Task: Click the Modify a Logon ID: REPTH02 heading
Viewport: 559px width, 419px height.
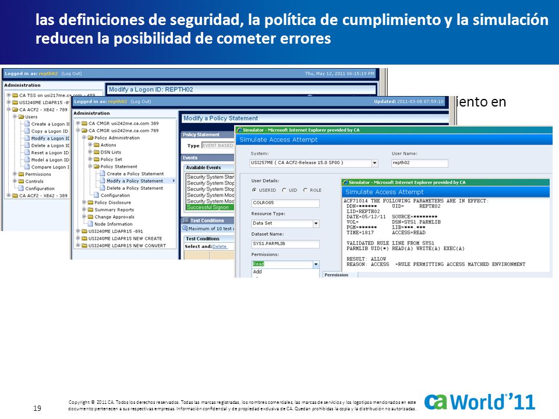Action: 151,90
